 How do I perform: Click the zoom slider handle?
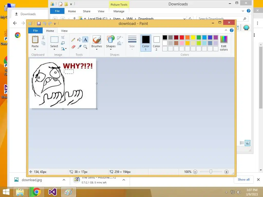tap(211, 172)
